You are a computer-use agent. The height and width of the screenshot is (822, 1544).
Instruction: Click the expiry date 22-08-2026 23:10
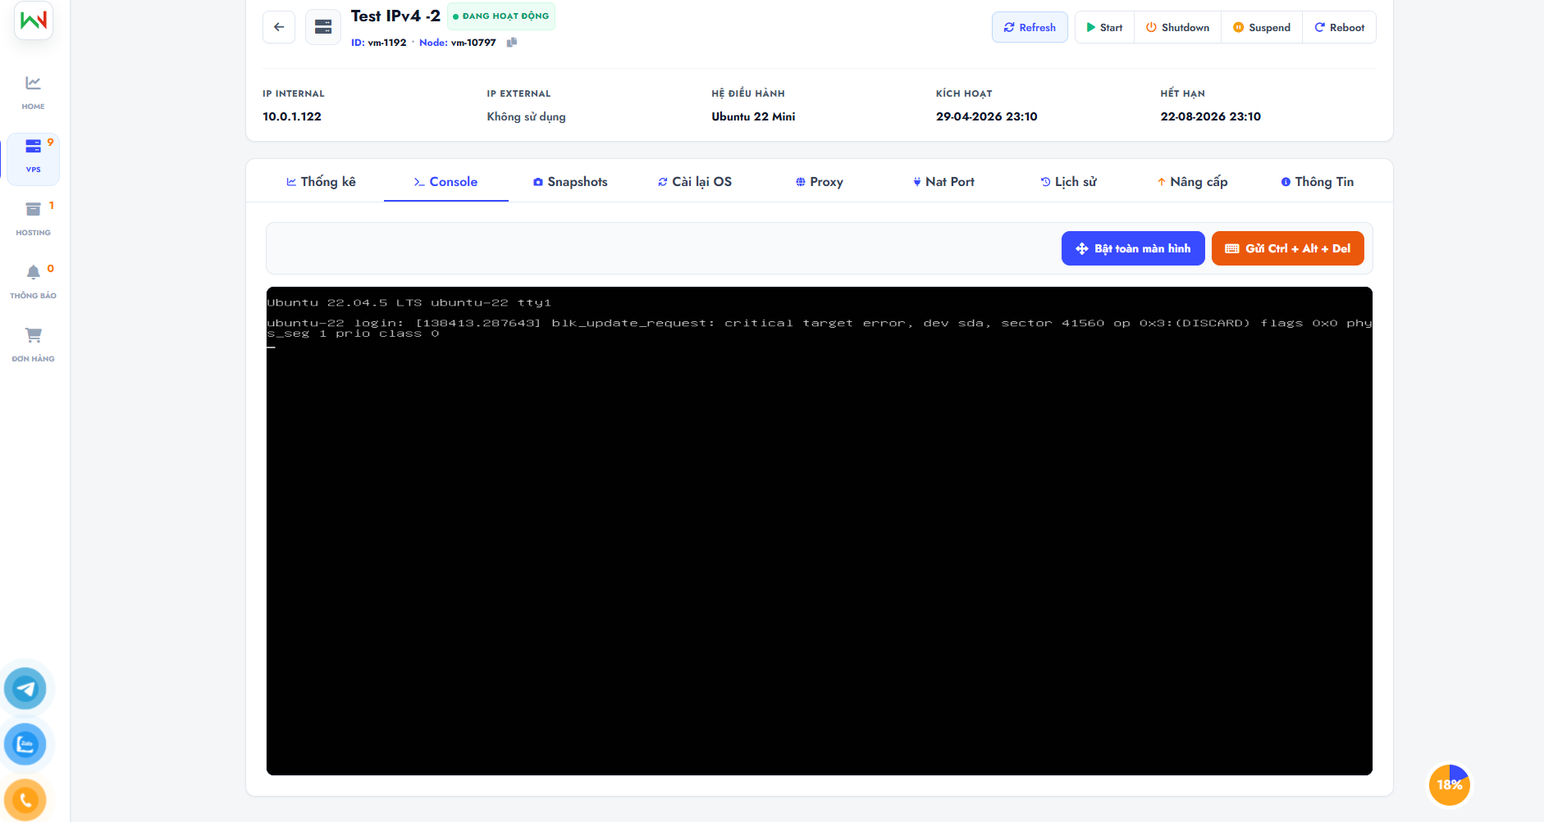[1211, 116]
